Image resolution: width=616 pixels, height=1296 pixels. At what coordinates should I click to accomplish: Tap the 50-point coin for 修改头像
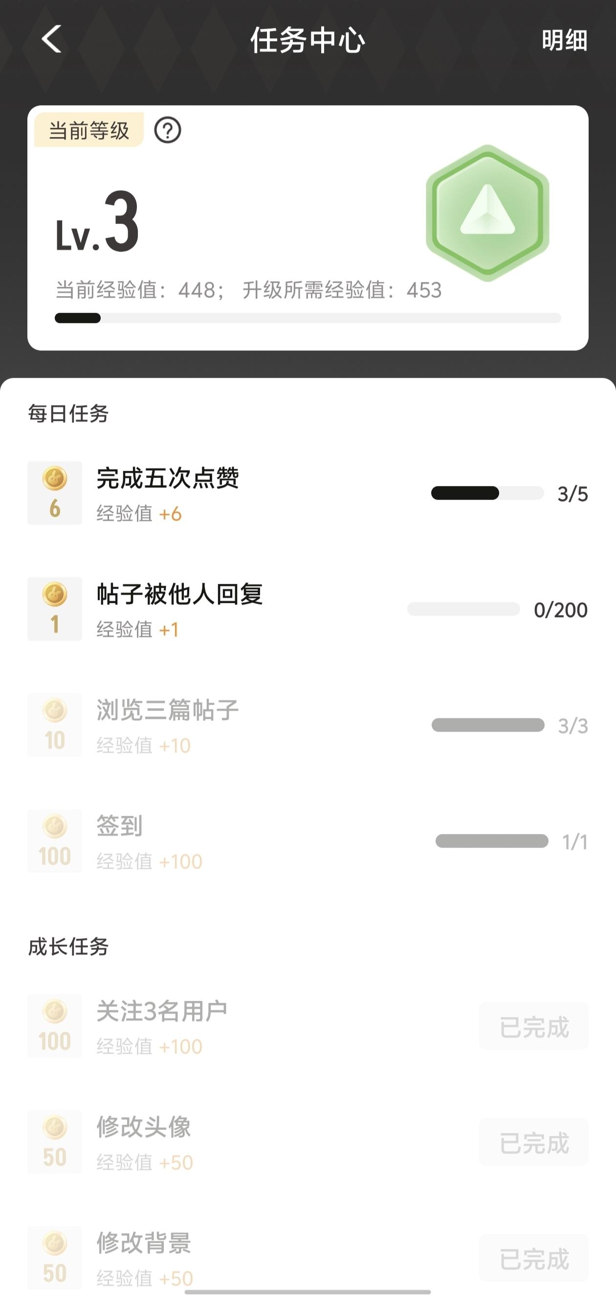pos(55,1141)
